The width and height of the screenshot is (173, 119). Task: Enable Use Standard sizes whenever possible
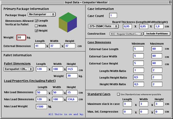tap(118, 94)
